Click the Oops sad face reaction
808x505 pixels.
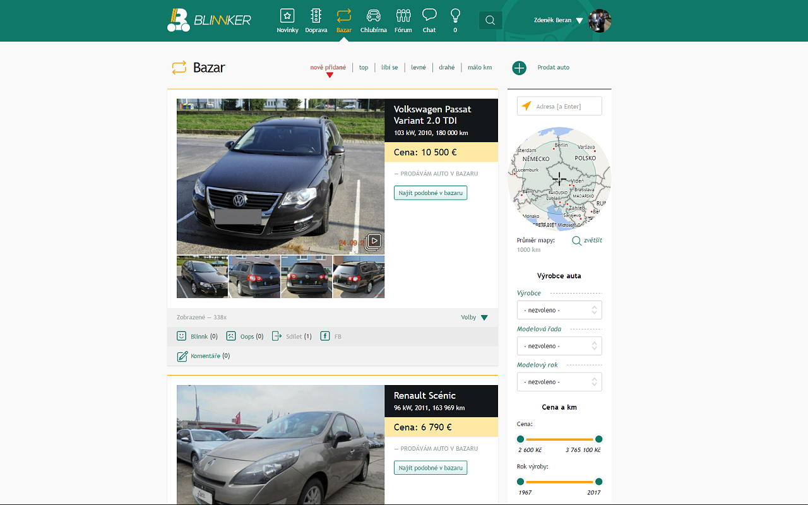(x=231, y=336)
